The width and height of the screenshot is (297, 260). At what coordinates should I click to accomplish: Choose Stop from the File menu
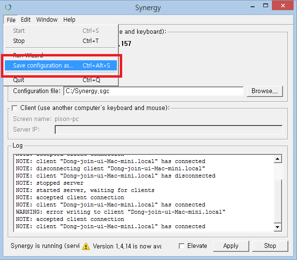pyautogui.click(x=61, y=41)
